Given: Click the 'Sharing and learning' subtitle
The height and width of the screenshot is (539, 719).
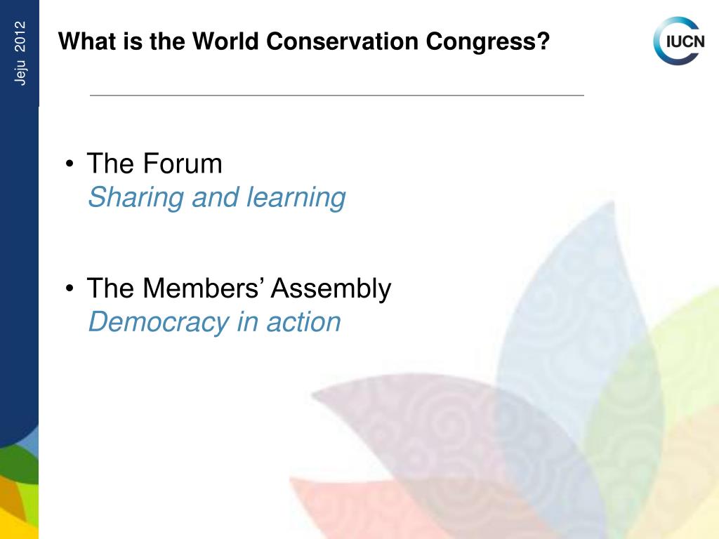Looking at the screenshot, I should coord(217,197).
